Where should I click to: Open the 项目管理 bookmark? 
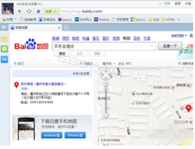pyautogui.click(x=120, y=20)
